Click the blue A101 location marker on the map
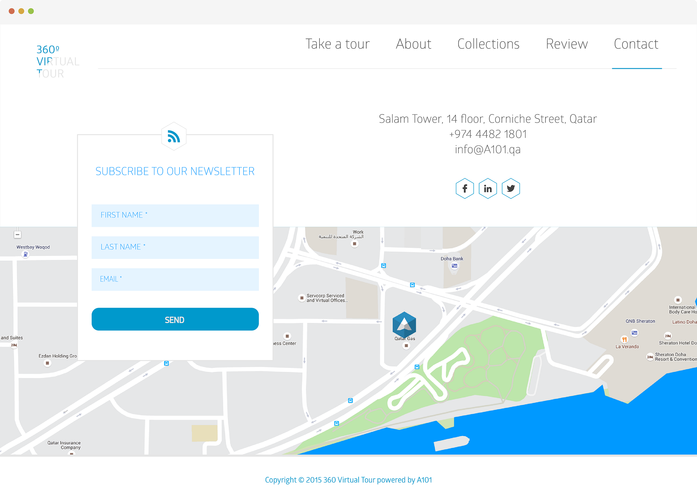697x502 pixels. [404, 324]
